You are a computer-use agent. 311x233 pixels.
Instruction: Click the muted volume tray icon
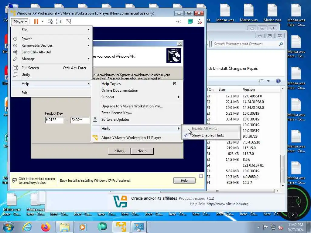pos(280,228)
